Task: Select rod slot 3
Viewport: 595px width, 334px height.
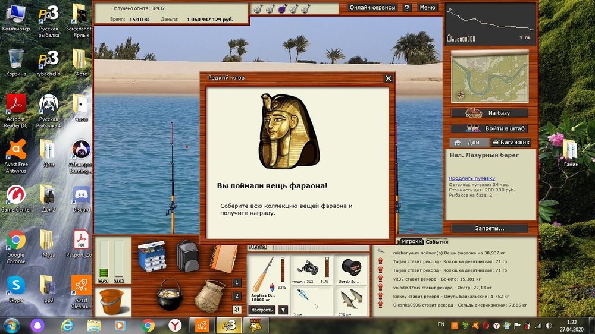Action: coord(237,309)
